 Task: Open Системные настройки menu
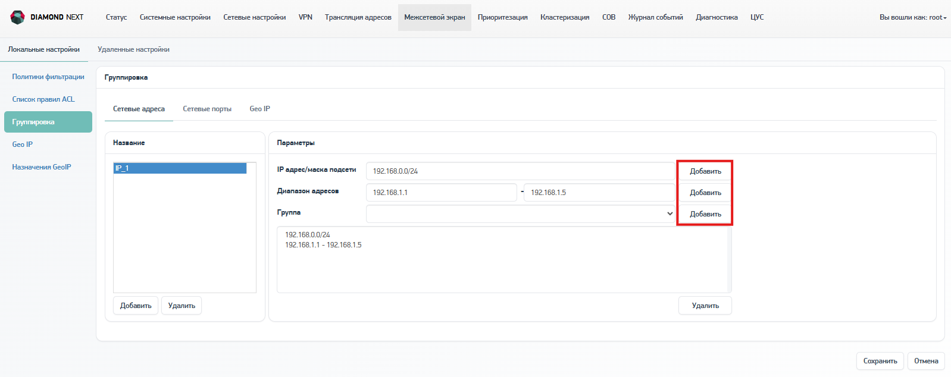click(175, 17)
